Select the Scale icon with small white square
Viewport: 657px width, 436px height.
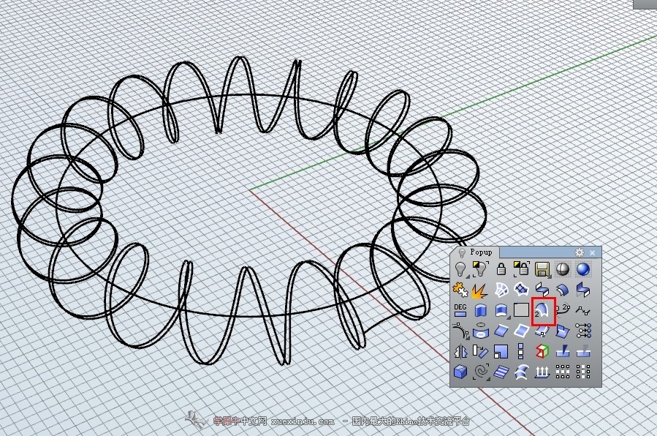point(501,351)
